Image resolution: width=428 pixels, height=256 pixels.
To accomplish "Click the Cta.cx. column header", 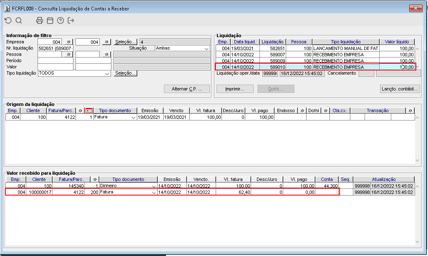I will 340,110.
